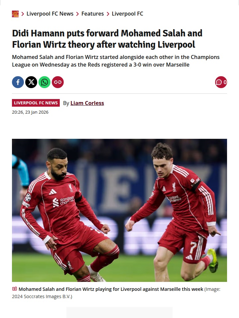
Task: Click chevron before Features breadcrumb
Action: coord(77,14)
